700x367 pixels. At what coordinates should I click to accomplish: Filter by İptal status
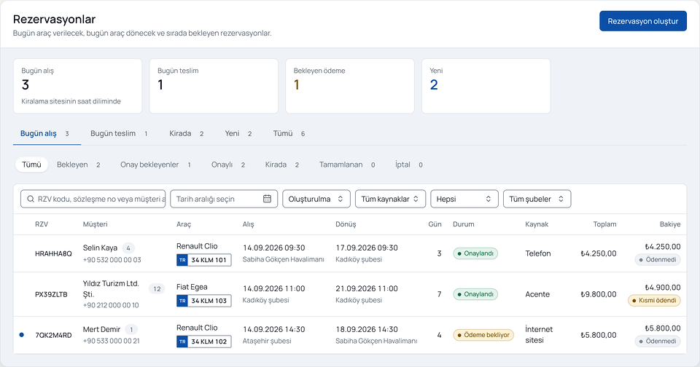(408, 165)
